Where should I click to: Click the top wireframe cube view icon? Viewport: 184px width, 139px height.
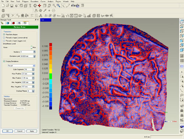coord(182,22)
